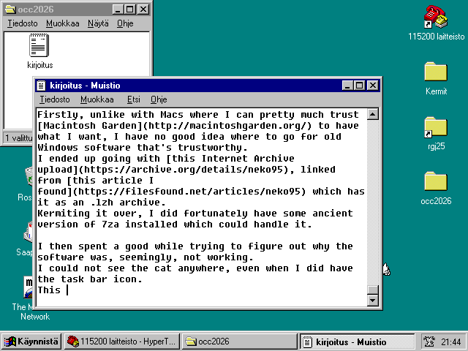468x351 pixels.
Task: Open Näytä menu in occ2026 window
Action: (x=98, y=23)
